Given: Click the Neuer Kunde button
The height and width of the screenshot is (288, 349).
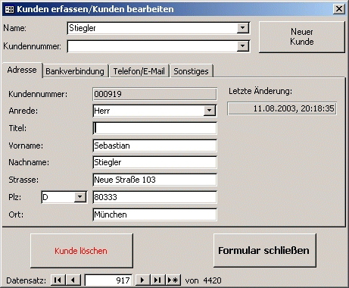Looking at the screenshot, I should click(x=302, y=37).
